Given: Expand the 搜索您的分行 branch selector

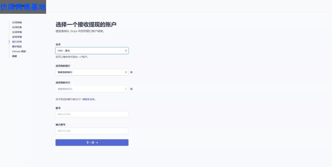Looking at the screenshot, I should click(x=92, y=89).
